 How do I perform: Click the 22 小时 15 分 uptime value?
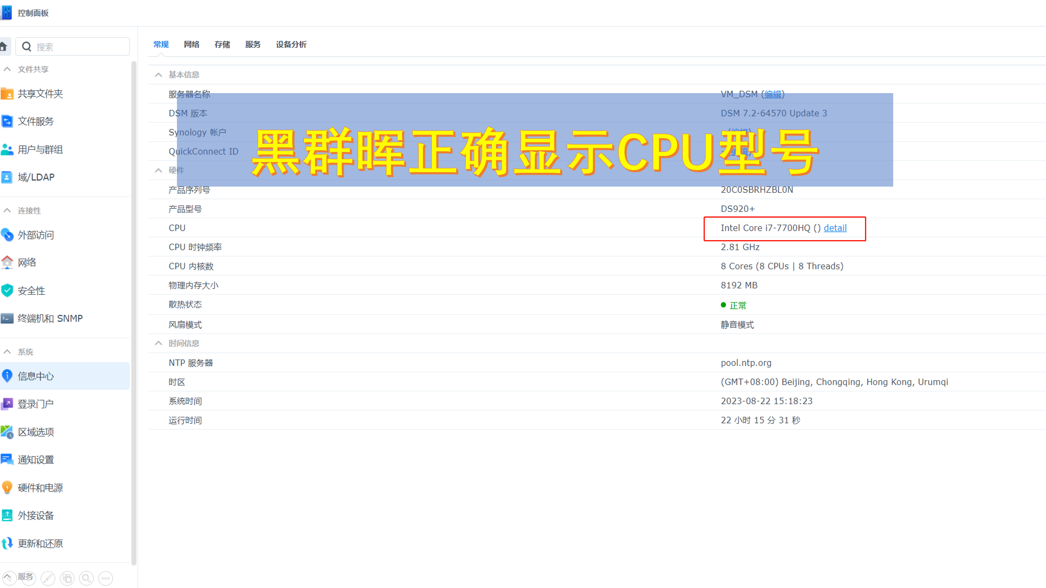pos(760,420)
